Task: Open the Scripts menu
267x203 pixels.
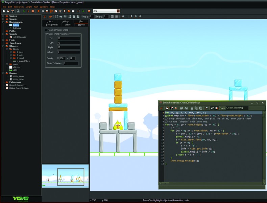Action: (x=29, y=7)
